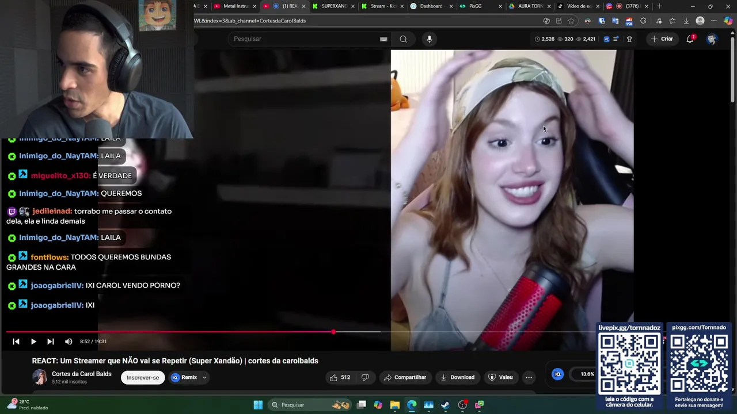Like the video with 512 likes
Viewport: 737px width, 414px height.
[340, 377]
